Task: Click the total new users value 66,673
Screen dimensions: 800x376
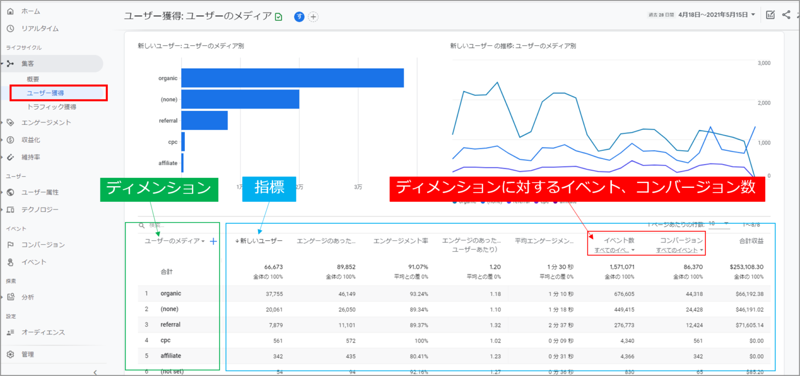Action: 273,267
